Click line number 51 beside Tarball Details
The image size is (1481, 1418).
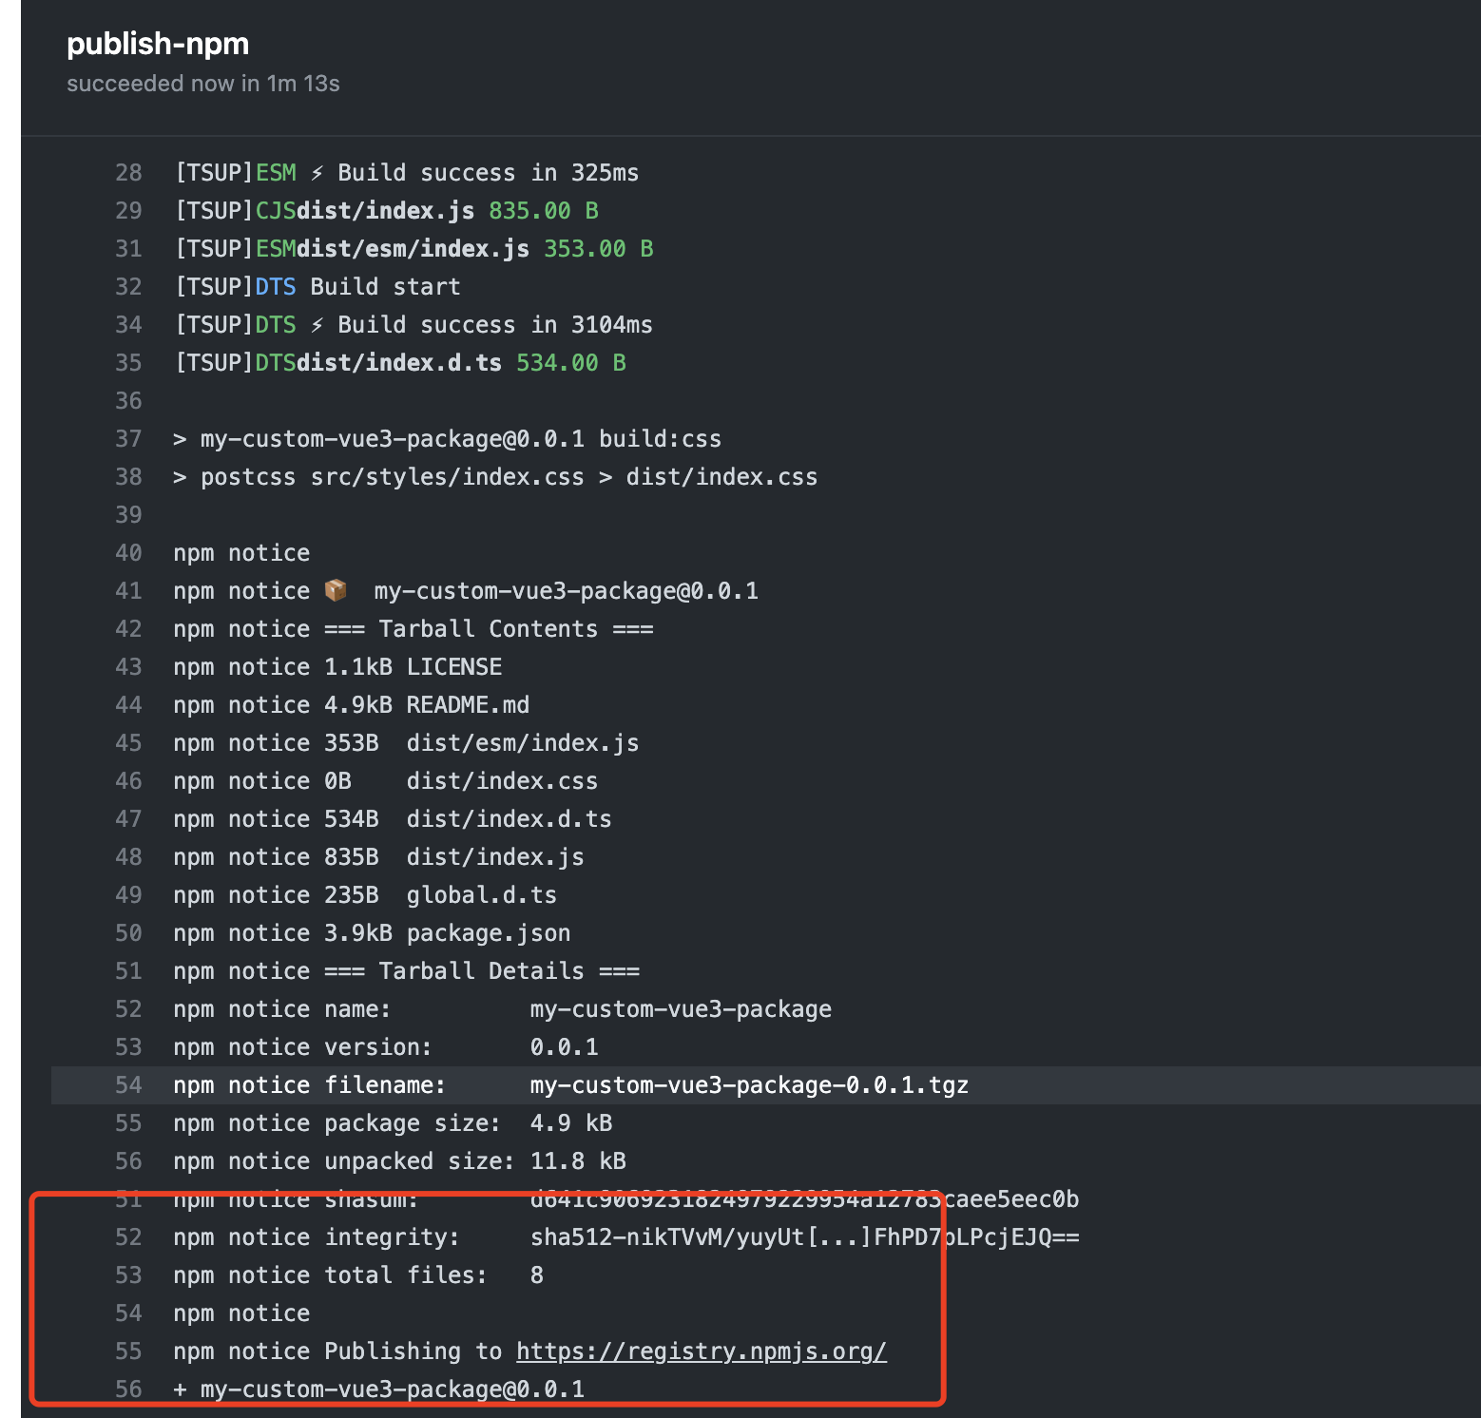pos(128,971)
